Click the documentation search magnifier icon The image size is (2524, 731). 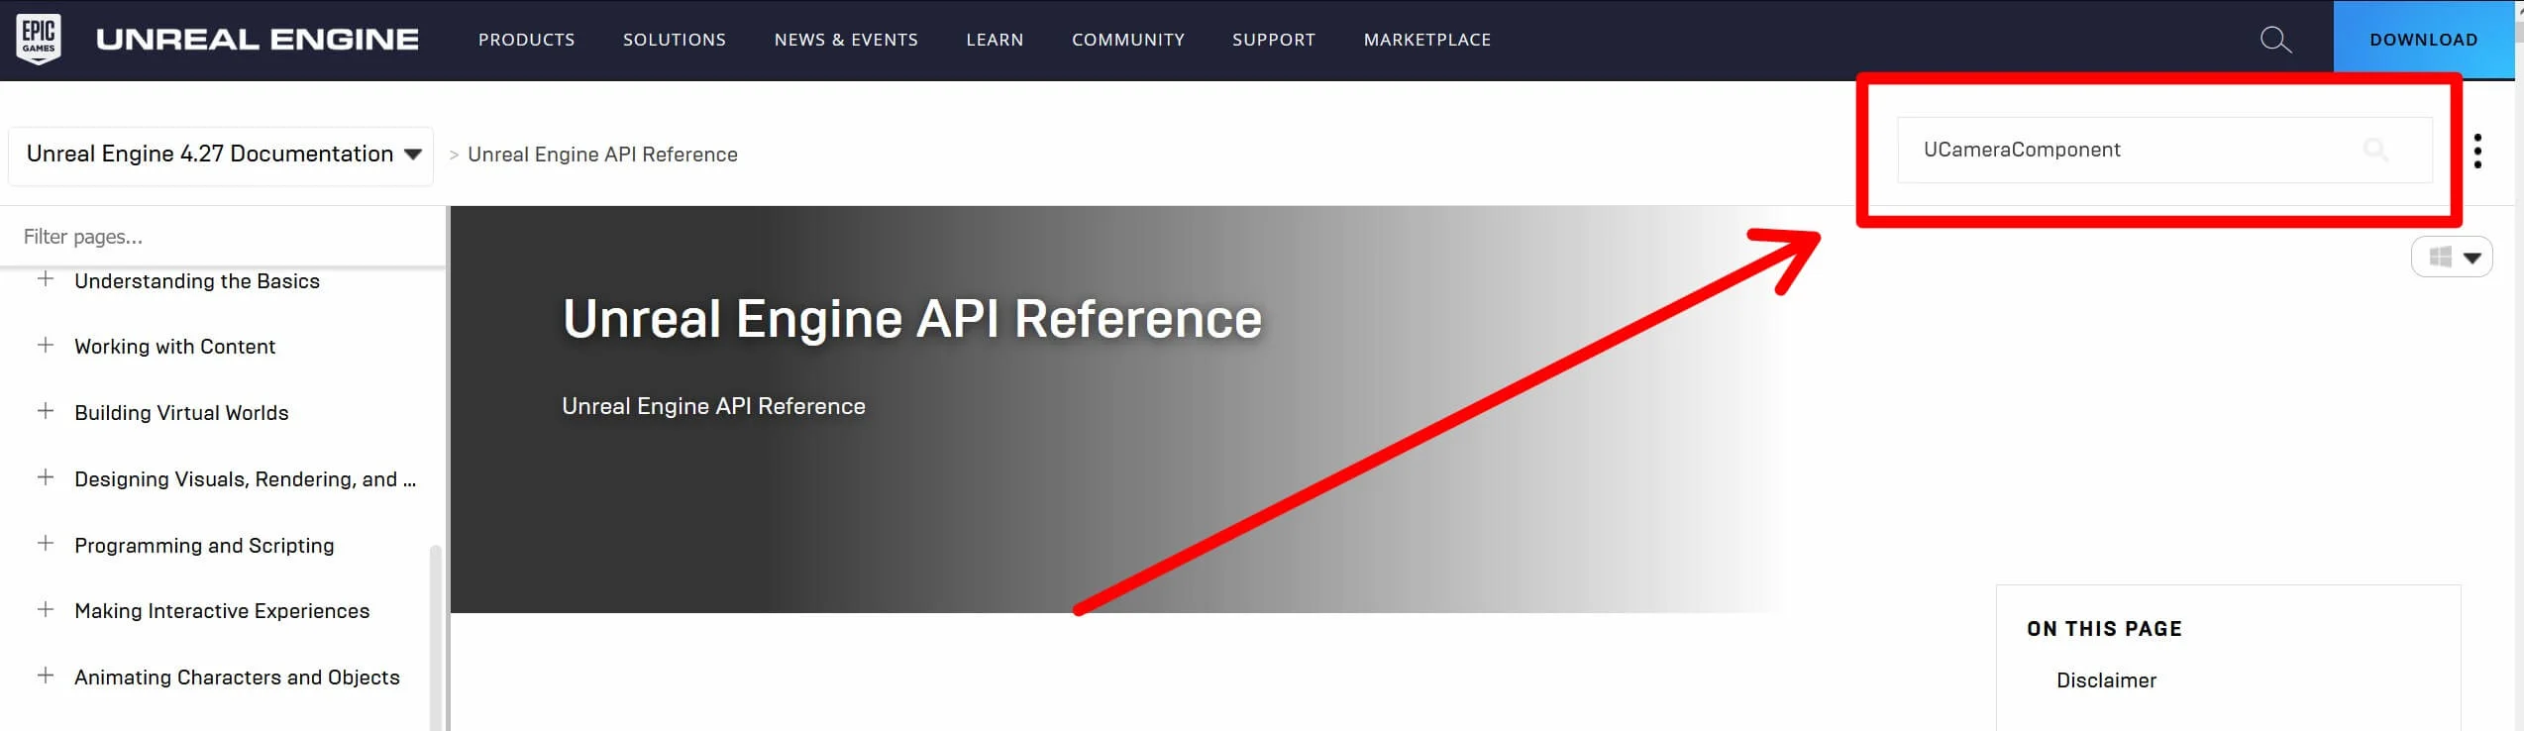(2375, 150)
